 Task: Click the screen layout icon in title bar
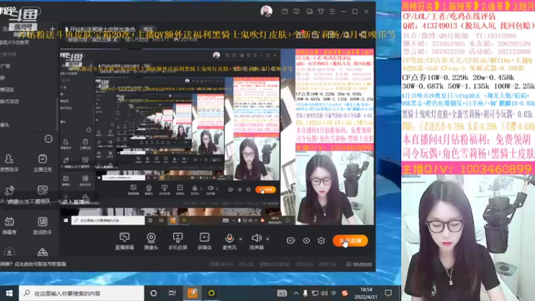point(310,11)
